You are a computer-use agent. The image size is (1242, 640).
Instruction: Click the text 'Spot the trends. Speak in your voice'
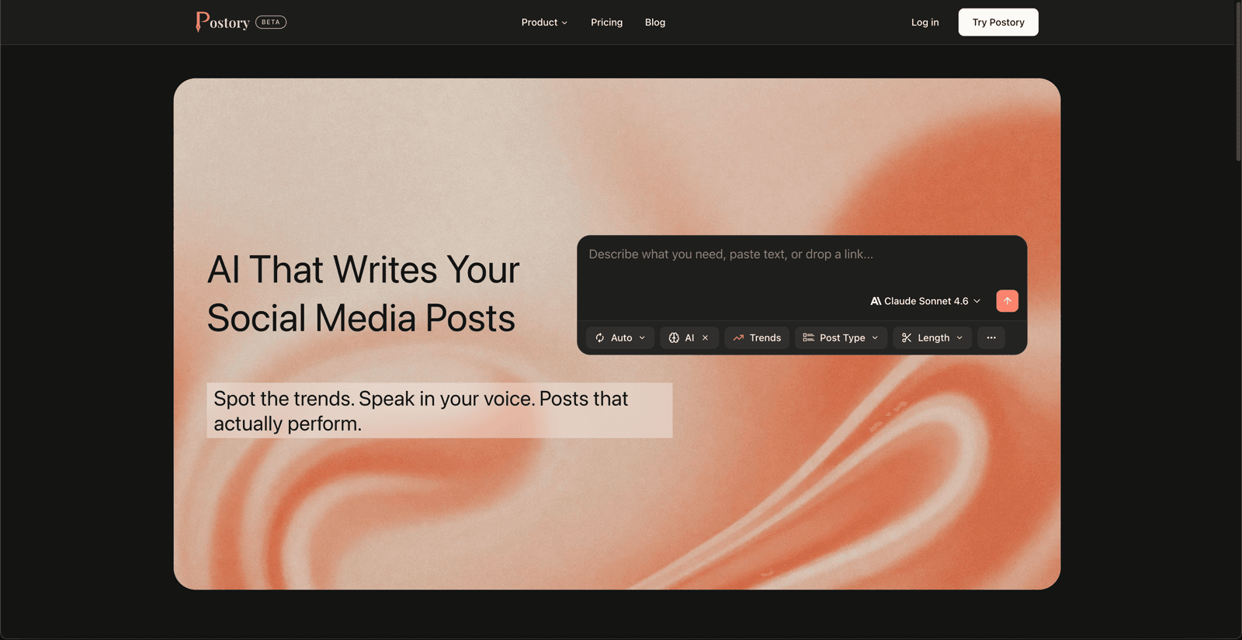click(374, 399)
